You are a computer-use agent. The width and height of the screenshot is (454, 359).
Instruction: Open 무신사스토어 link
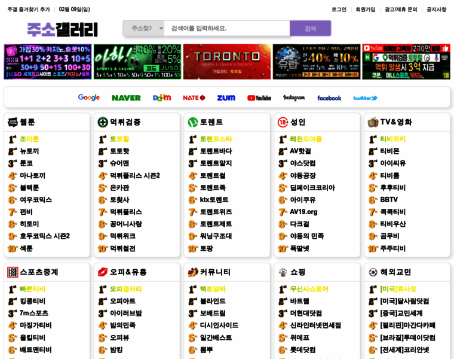click(x=309, y=289)
